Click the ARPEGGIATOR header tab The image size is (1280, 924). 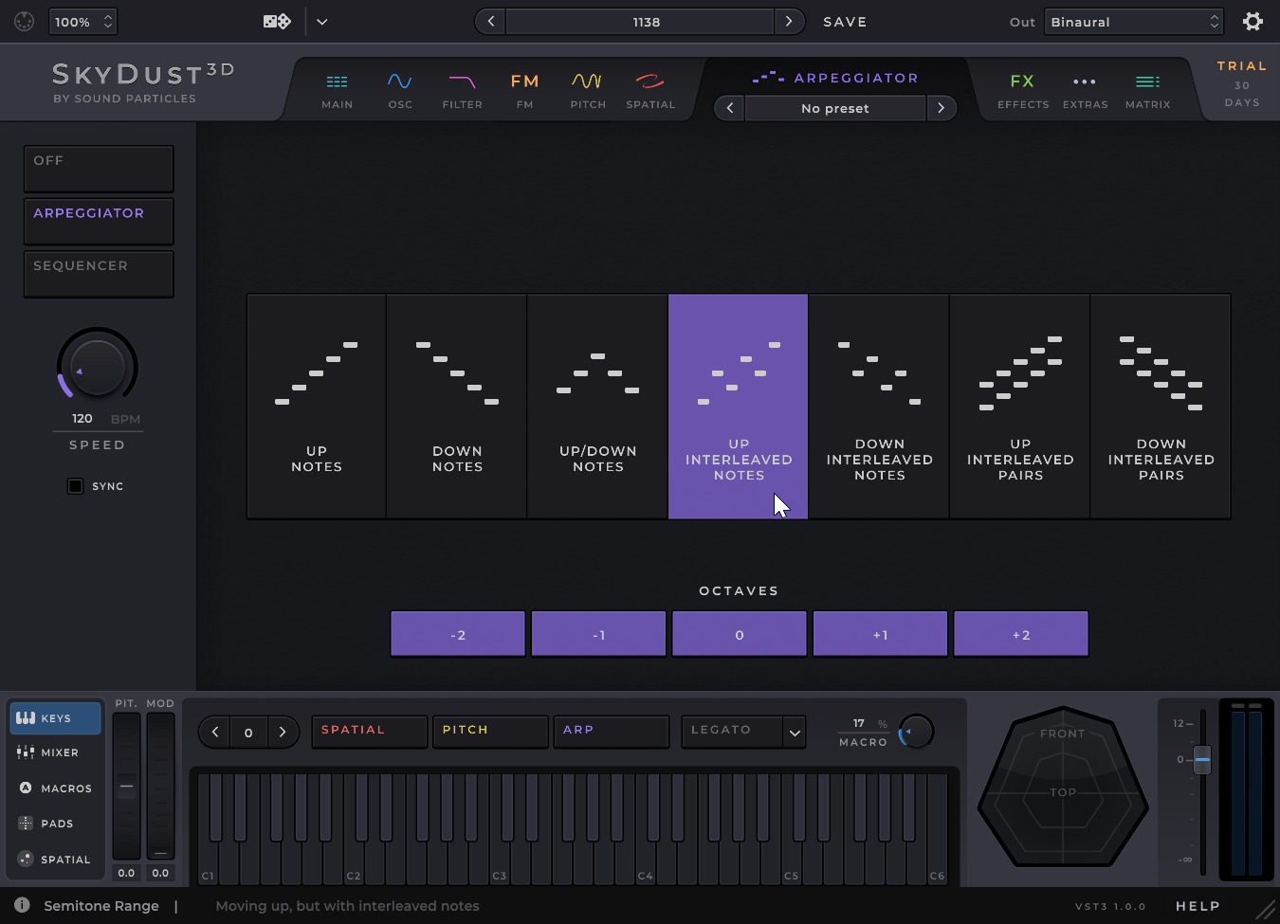coord(835,78)
